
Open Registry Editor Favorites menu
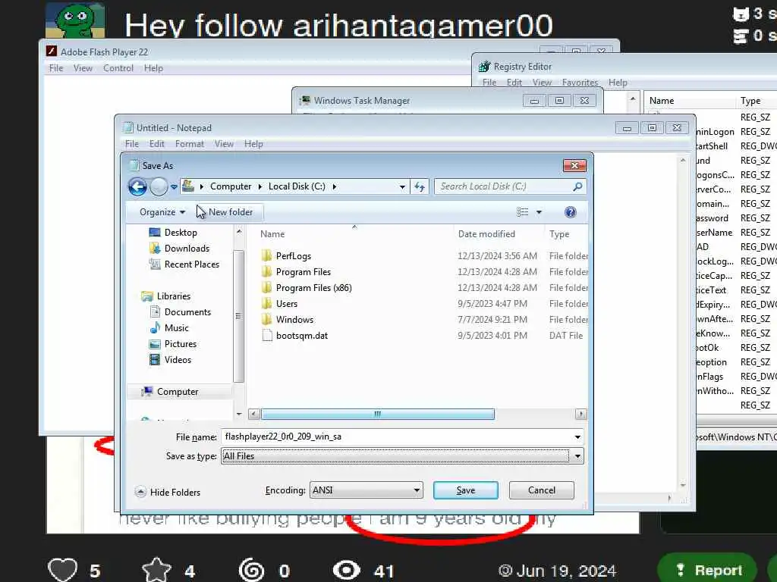click(580, 83)
